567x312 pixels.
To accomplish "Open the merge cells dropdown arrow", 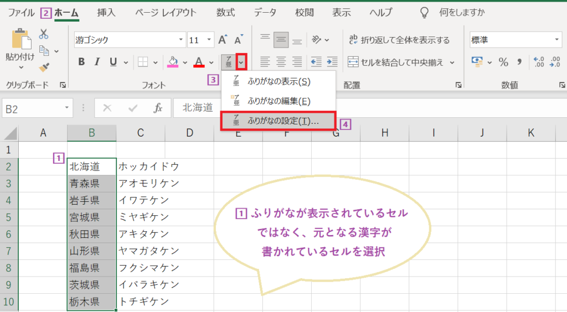I will click(452, 63).
